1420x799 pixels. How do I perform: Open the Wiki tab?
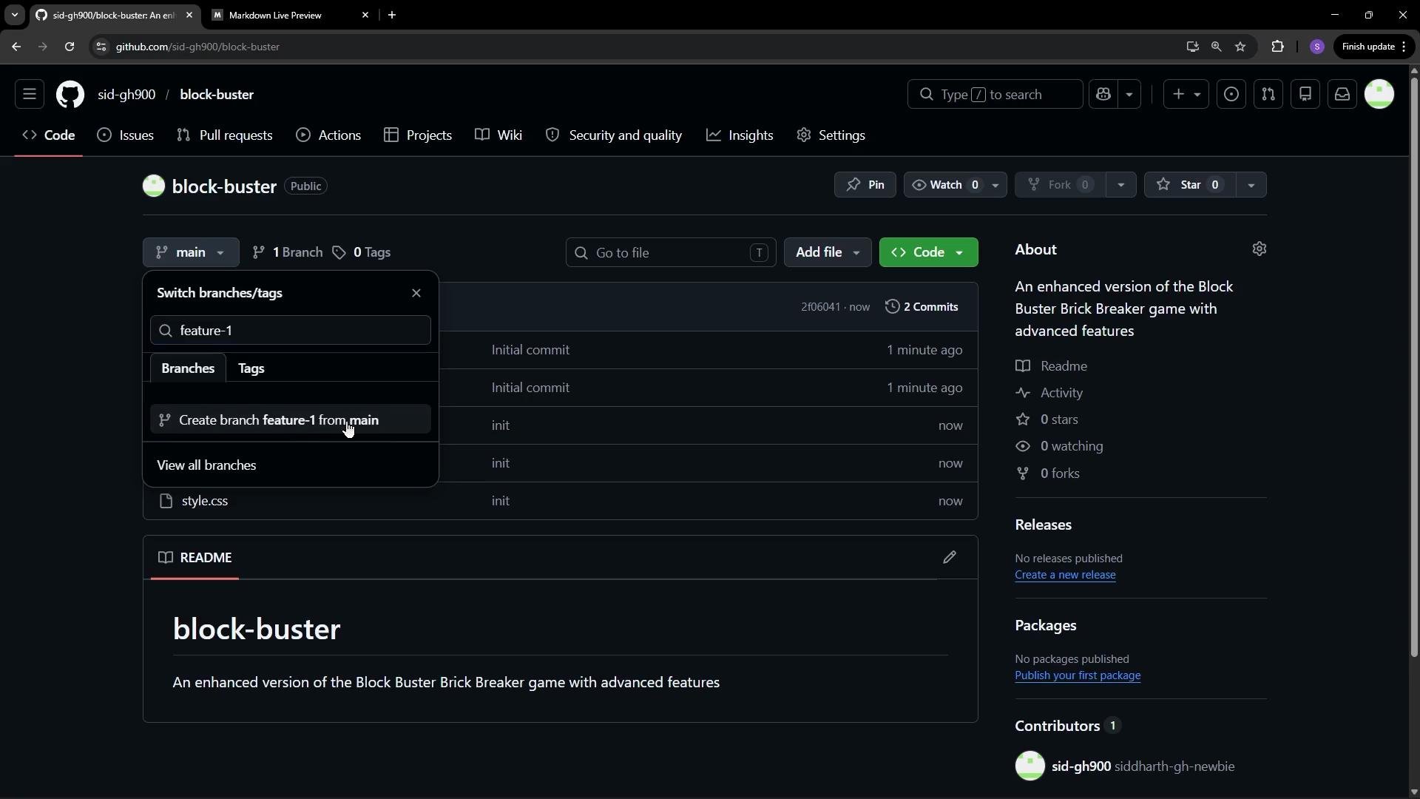coord(498,135)
